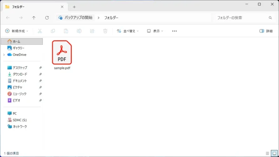Open the three-dots more options menu
Viewport: 279px width, 157px height.
[174, 31]
